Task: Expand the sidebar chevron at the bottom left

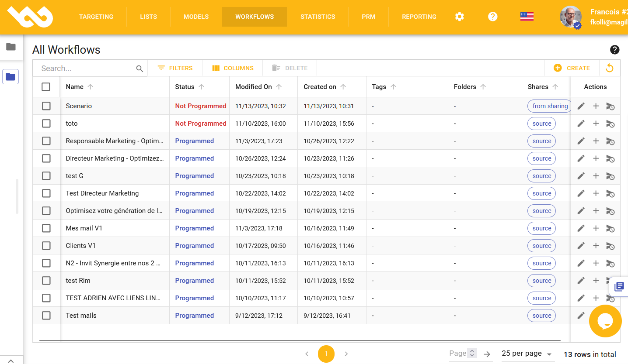Action: pos(11,361)
